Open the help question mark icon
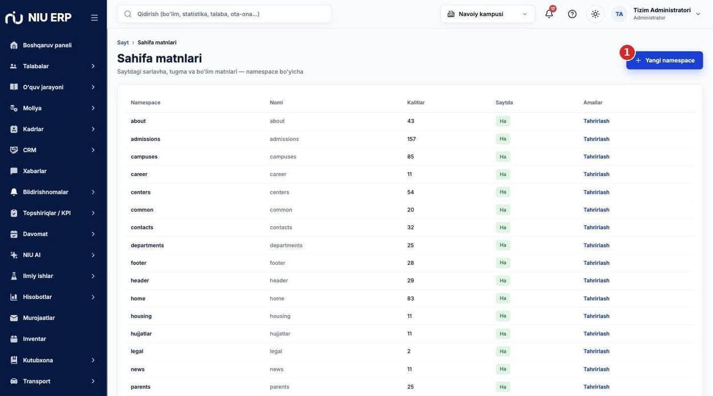Image resolution: width=713 pixels, height=396 pixels. point(572,14)
